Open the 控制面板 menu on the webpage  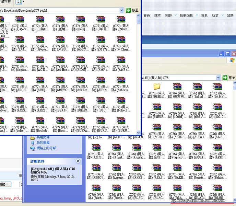(186, 15)
